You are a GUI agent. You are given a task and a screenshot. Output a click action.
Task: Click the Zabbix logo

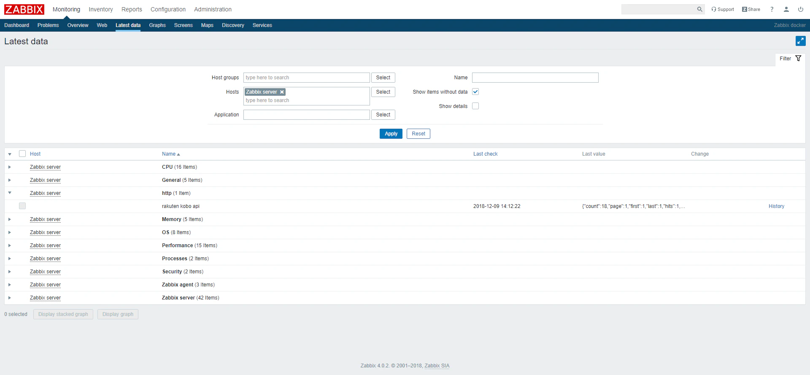[x=24, y=9]
